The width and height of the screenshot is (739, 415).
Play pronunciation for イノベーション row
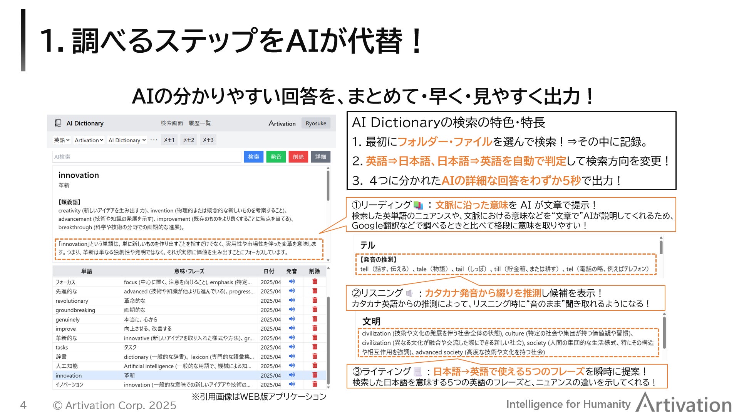(x=292, y=384)
